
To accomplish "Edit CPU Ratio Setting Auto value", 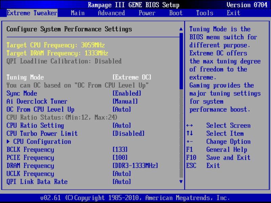I will pyautogui.click(x=122, y=126).
